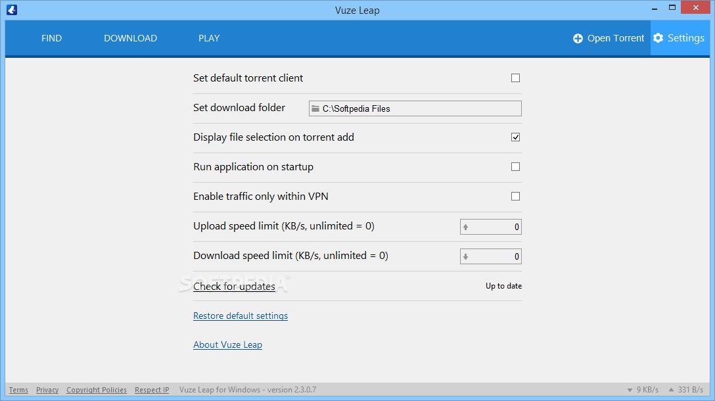
Task: Switch to the FIND tab
Action: tap(51, 38)
